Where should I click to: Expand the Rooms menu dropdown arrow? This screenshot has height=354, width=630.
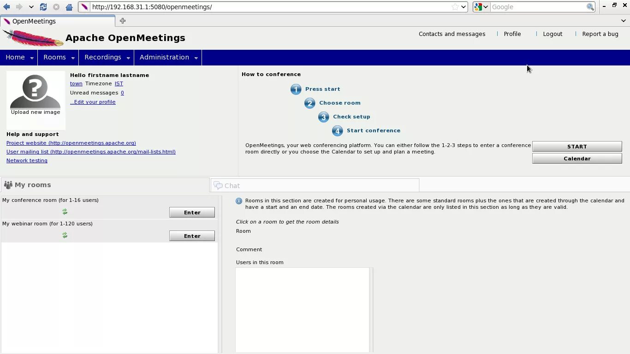point(73,58)
